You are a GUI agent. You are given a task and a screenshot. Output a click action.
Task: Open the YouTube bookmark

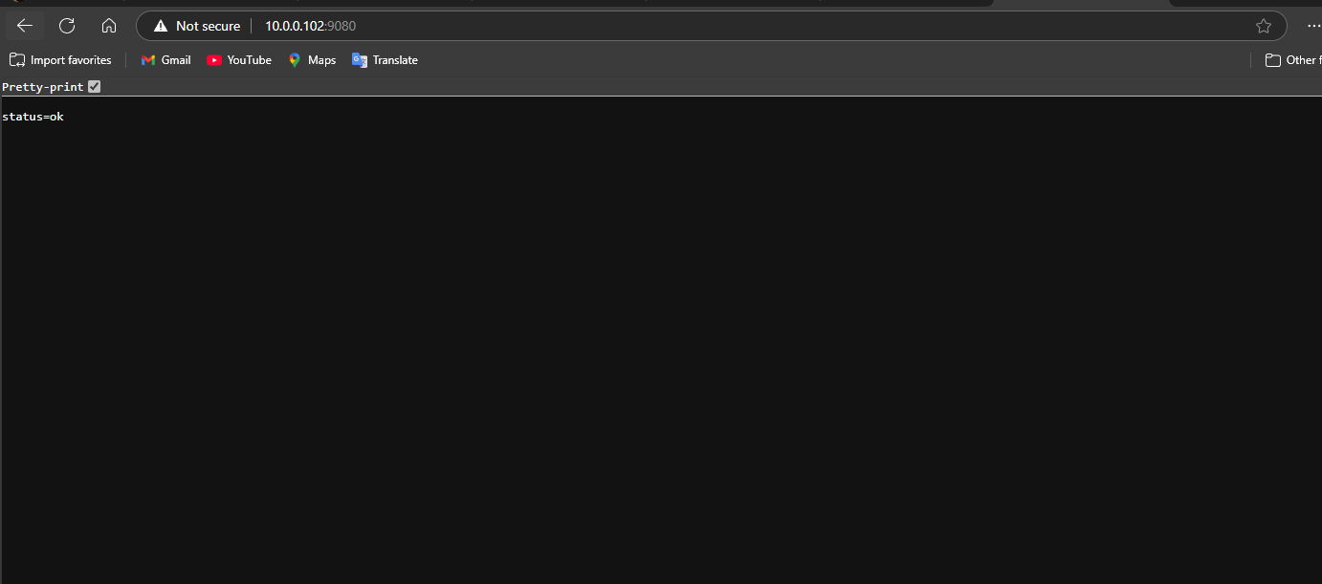coord(239,60)
